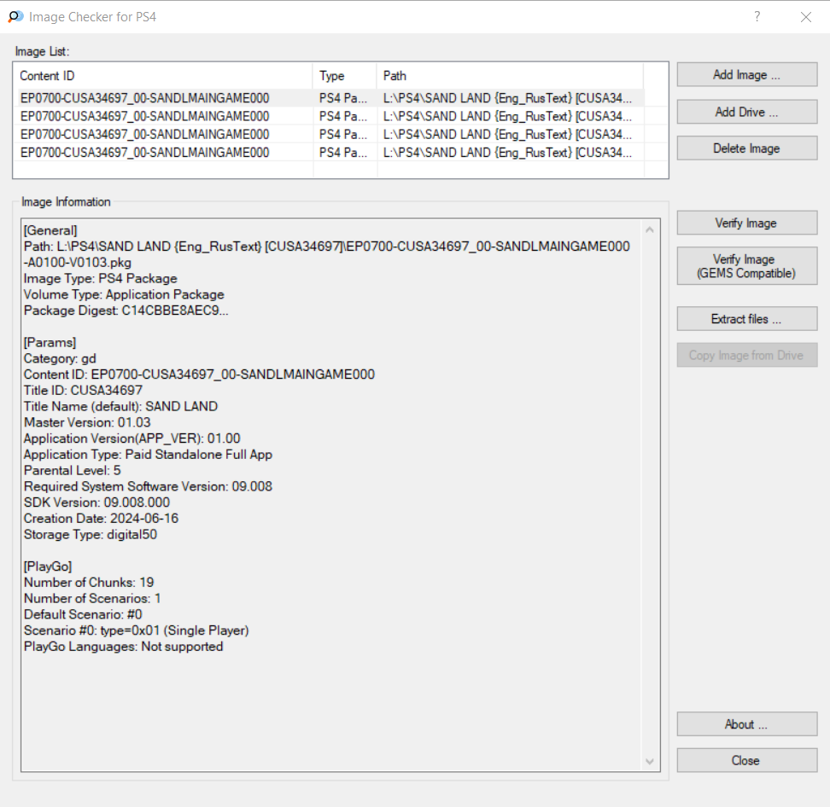
Task: Open the About dialog
Action: [746, 724]
